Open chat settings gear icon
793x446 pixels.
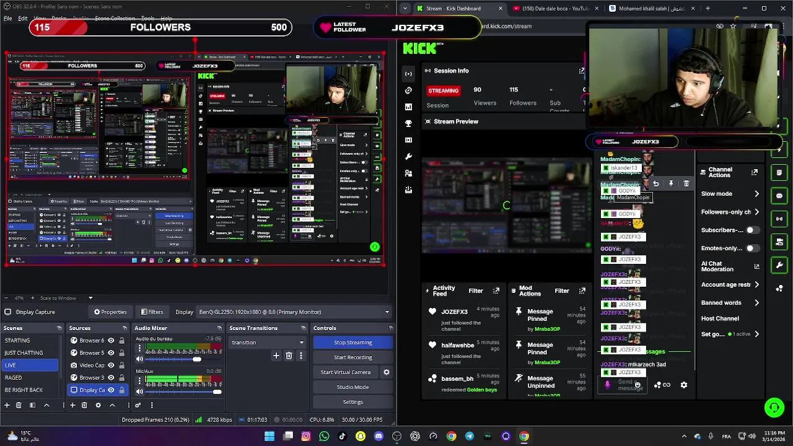684,385
